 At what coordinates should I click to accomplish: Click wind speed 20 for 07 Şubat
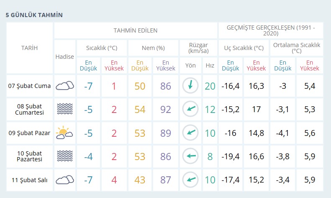[210, 86]
